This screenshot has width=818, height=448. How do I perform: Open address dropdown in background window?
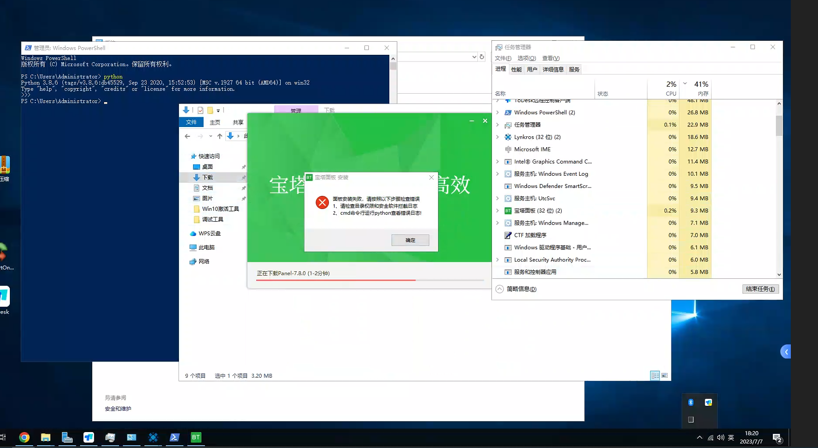[474, 57]
